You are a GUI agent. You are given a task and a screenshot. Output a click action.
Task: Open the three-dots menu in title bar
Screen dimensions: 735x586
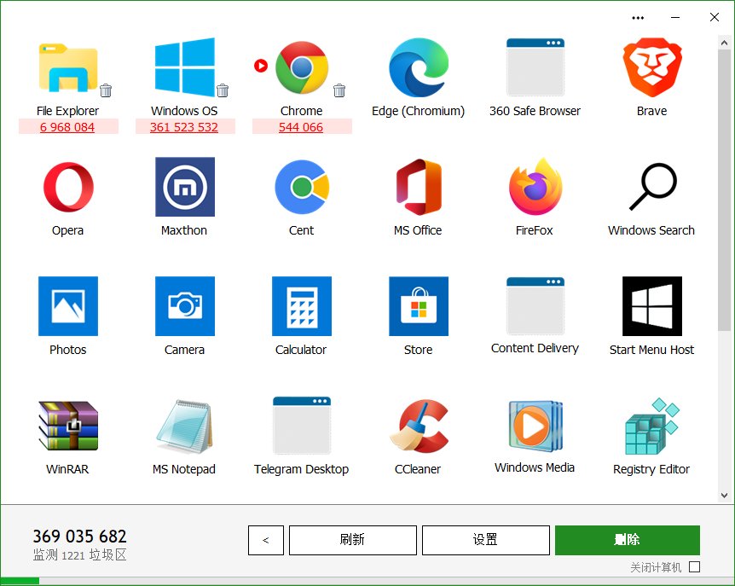[638, 18]
